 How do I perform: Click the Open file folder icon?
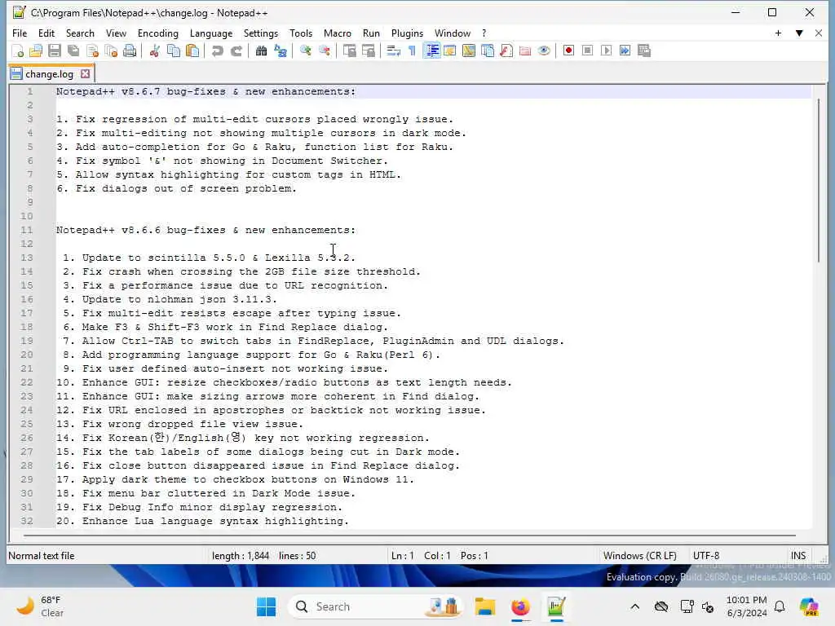[36, 51]
